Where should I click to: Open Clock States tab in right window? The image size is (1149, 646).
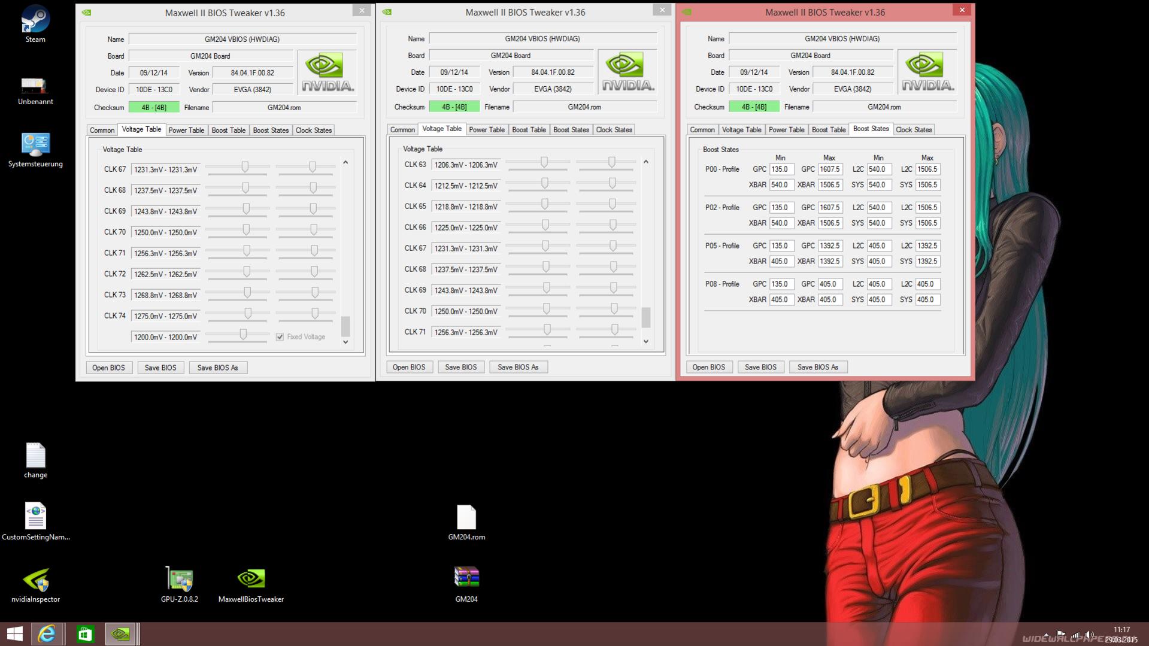914,129
